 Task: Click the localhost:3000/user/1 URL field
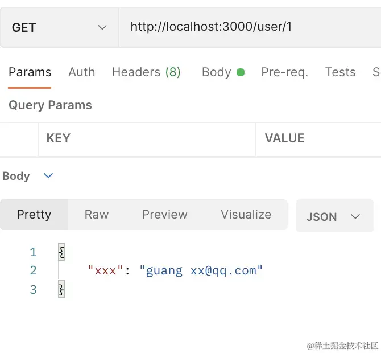[211, 27]
